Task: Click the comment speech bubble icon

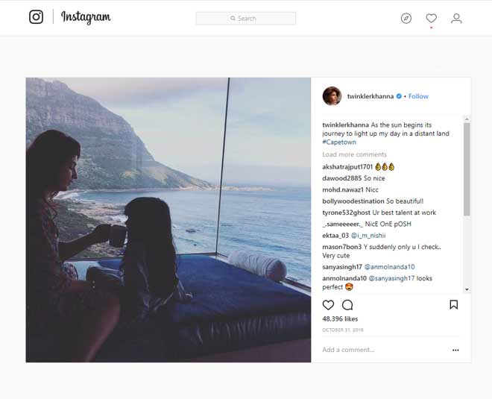Action: (347, 305)
